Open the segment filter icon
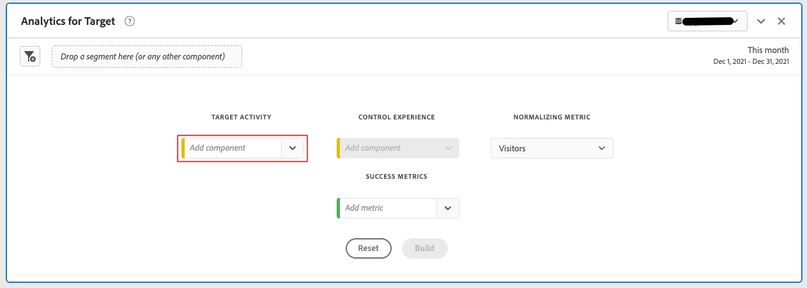 (30, 56)
